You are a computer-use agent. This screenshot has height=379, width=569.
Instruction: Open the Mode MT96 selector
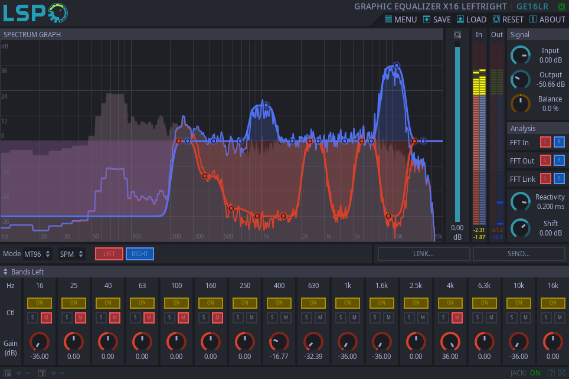tap(37, 254)
